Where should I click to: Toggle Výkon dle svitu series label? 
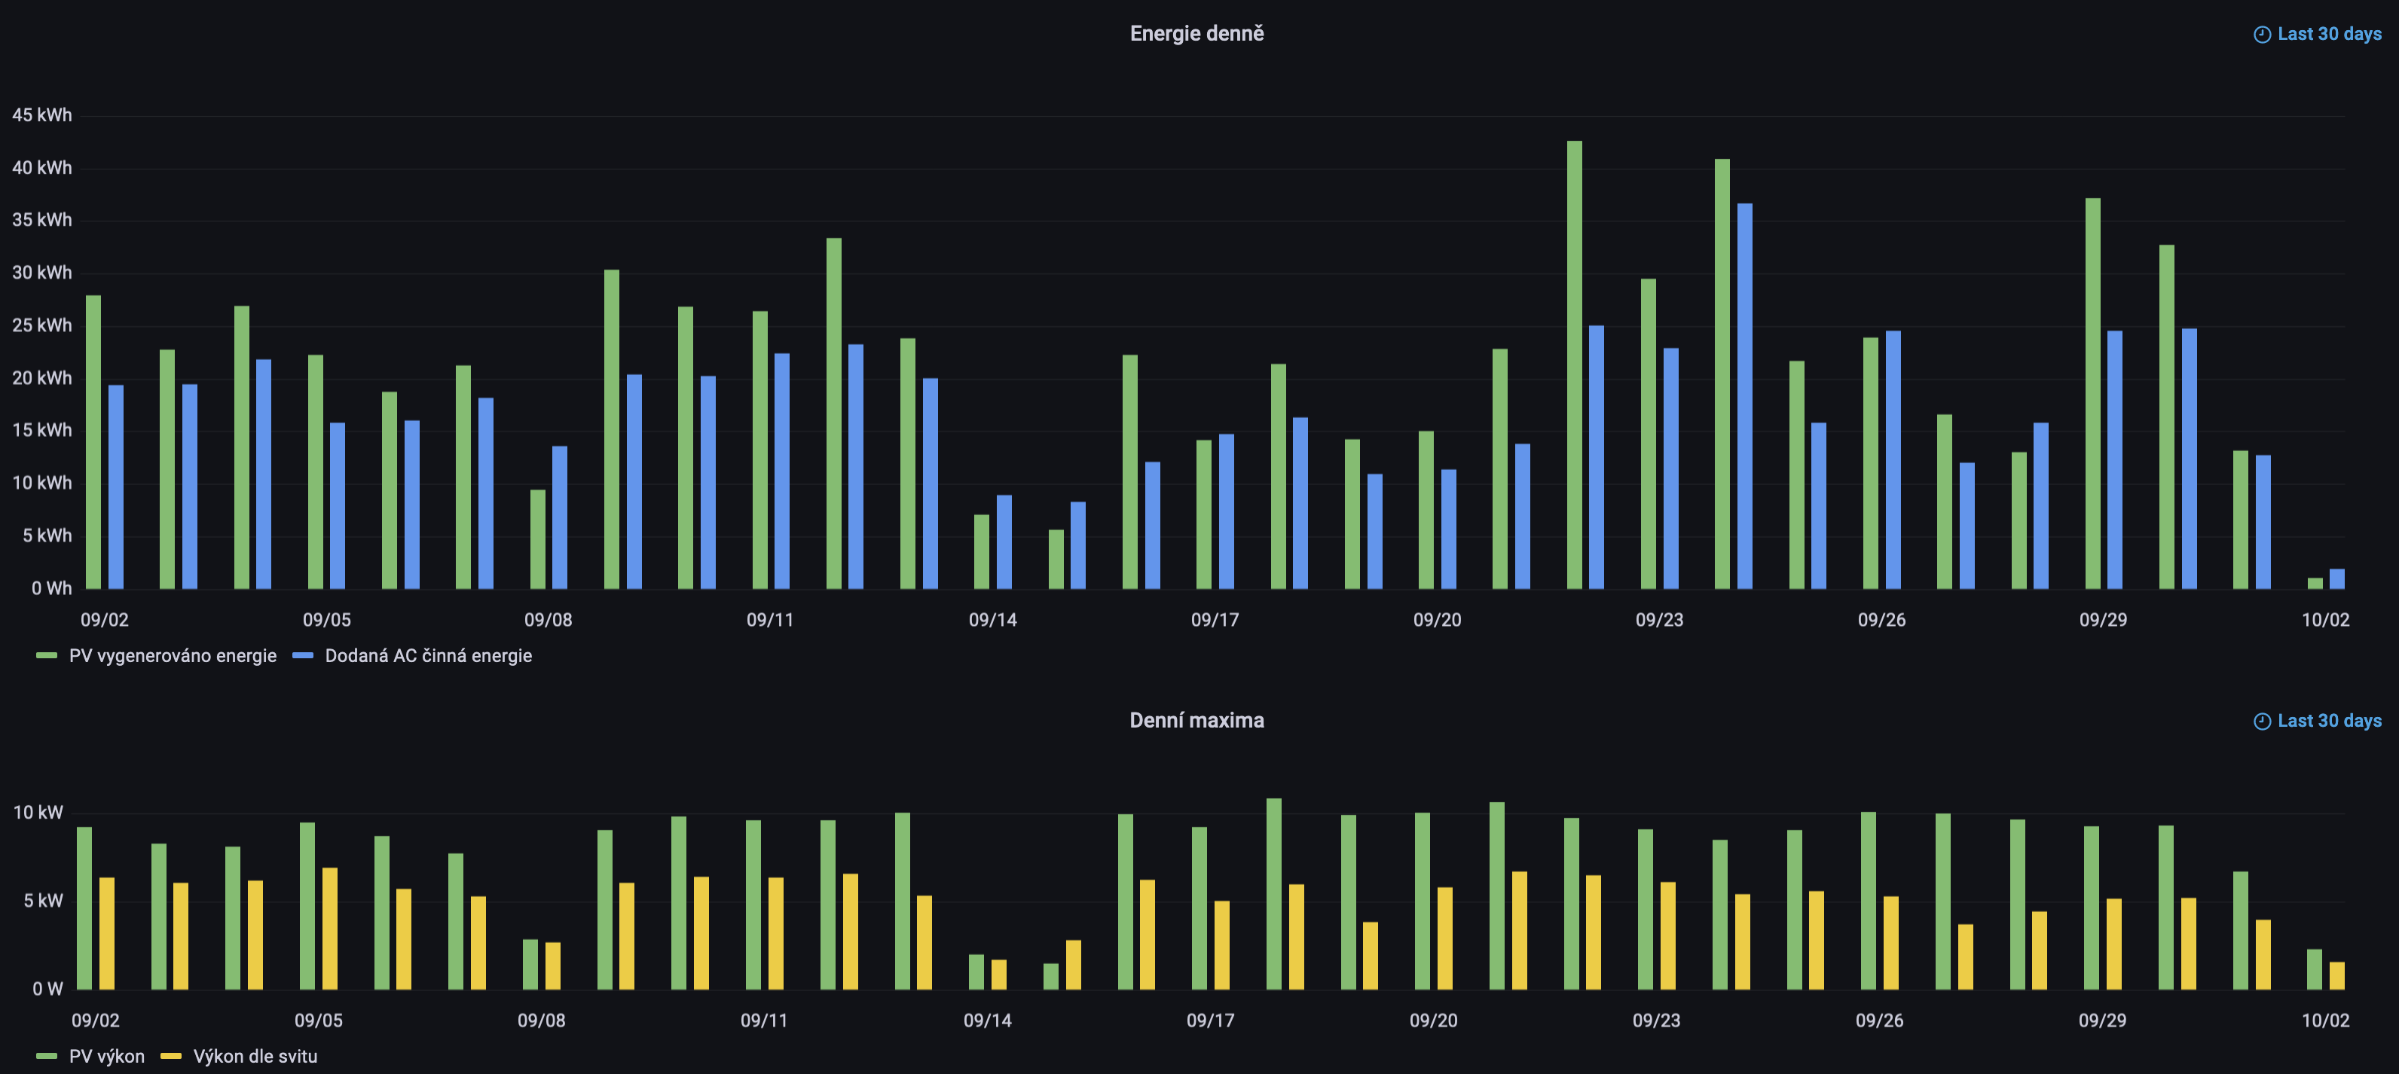(255, 1057)
